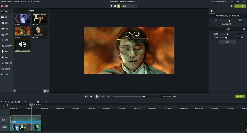Click the green Properties button
Screen dimensions: 247x133
pos(240,96)
